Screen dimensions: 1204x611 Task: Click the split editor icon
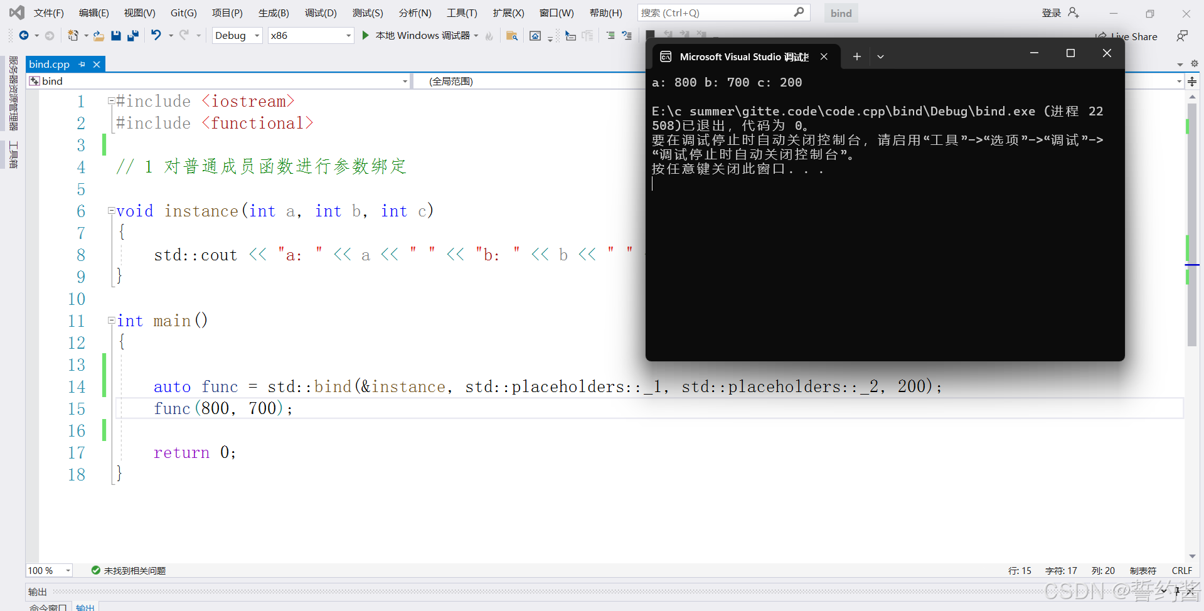pos(1192,82)
